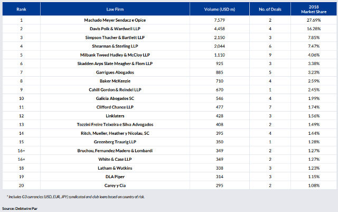Click volume value 428
Image resolution: width=338 pixels, height=212 pixels.
point(220,116)
